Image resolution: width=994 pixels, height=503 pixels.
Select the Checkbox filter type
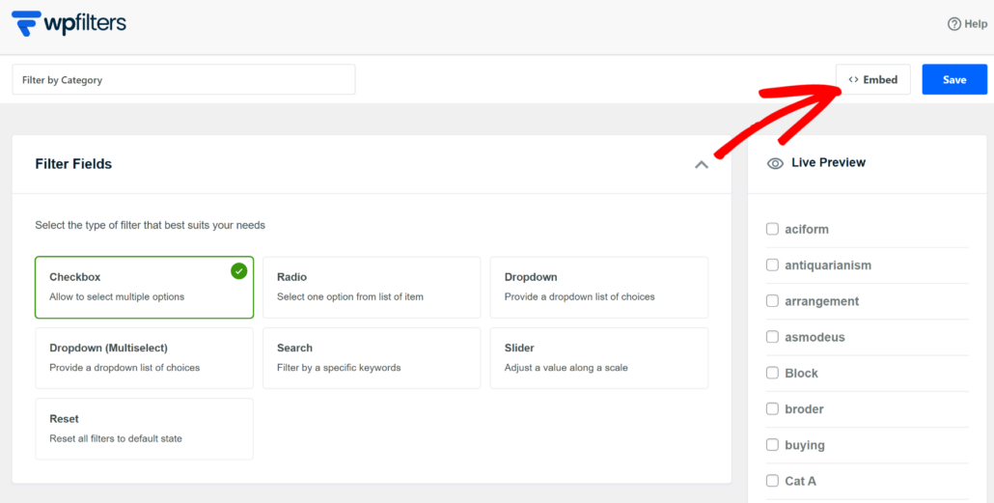coord(144,287)
